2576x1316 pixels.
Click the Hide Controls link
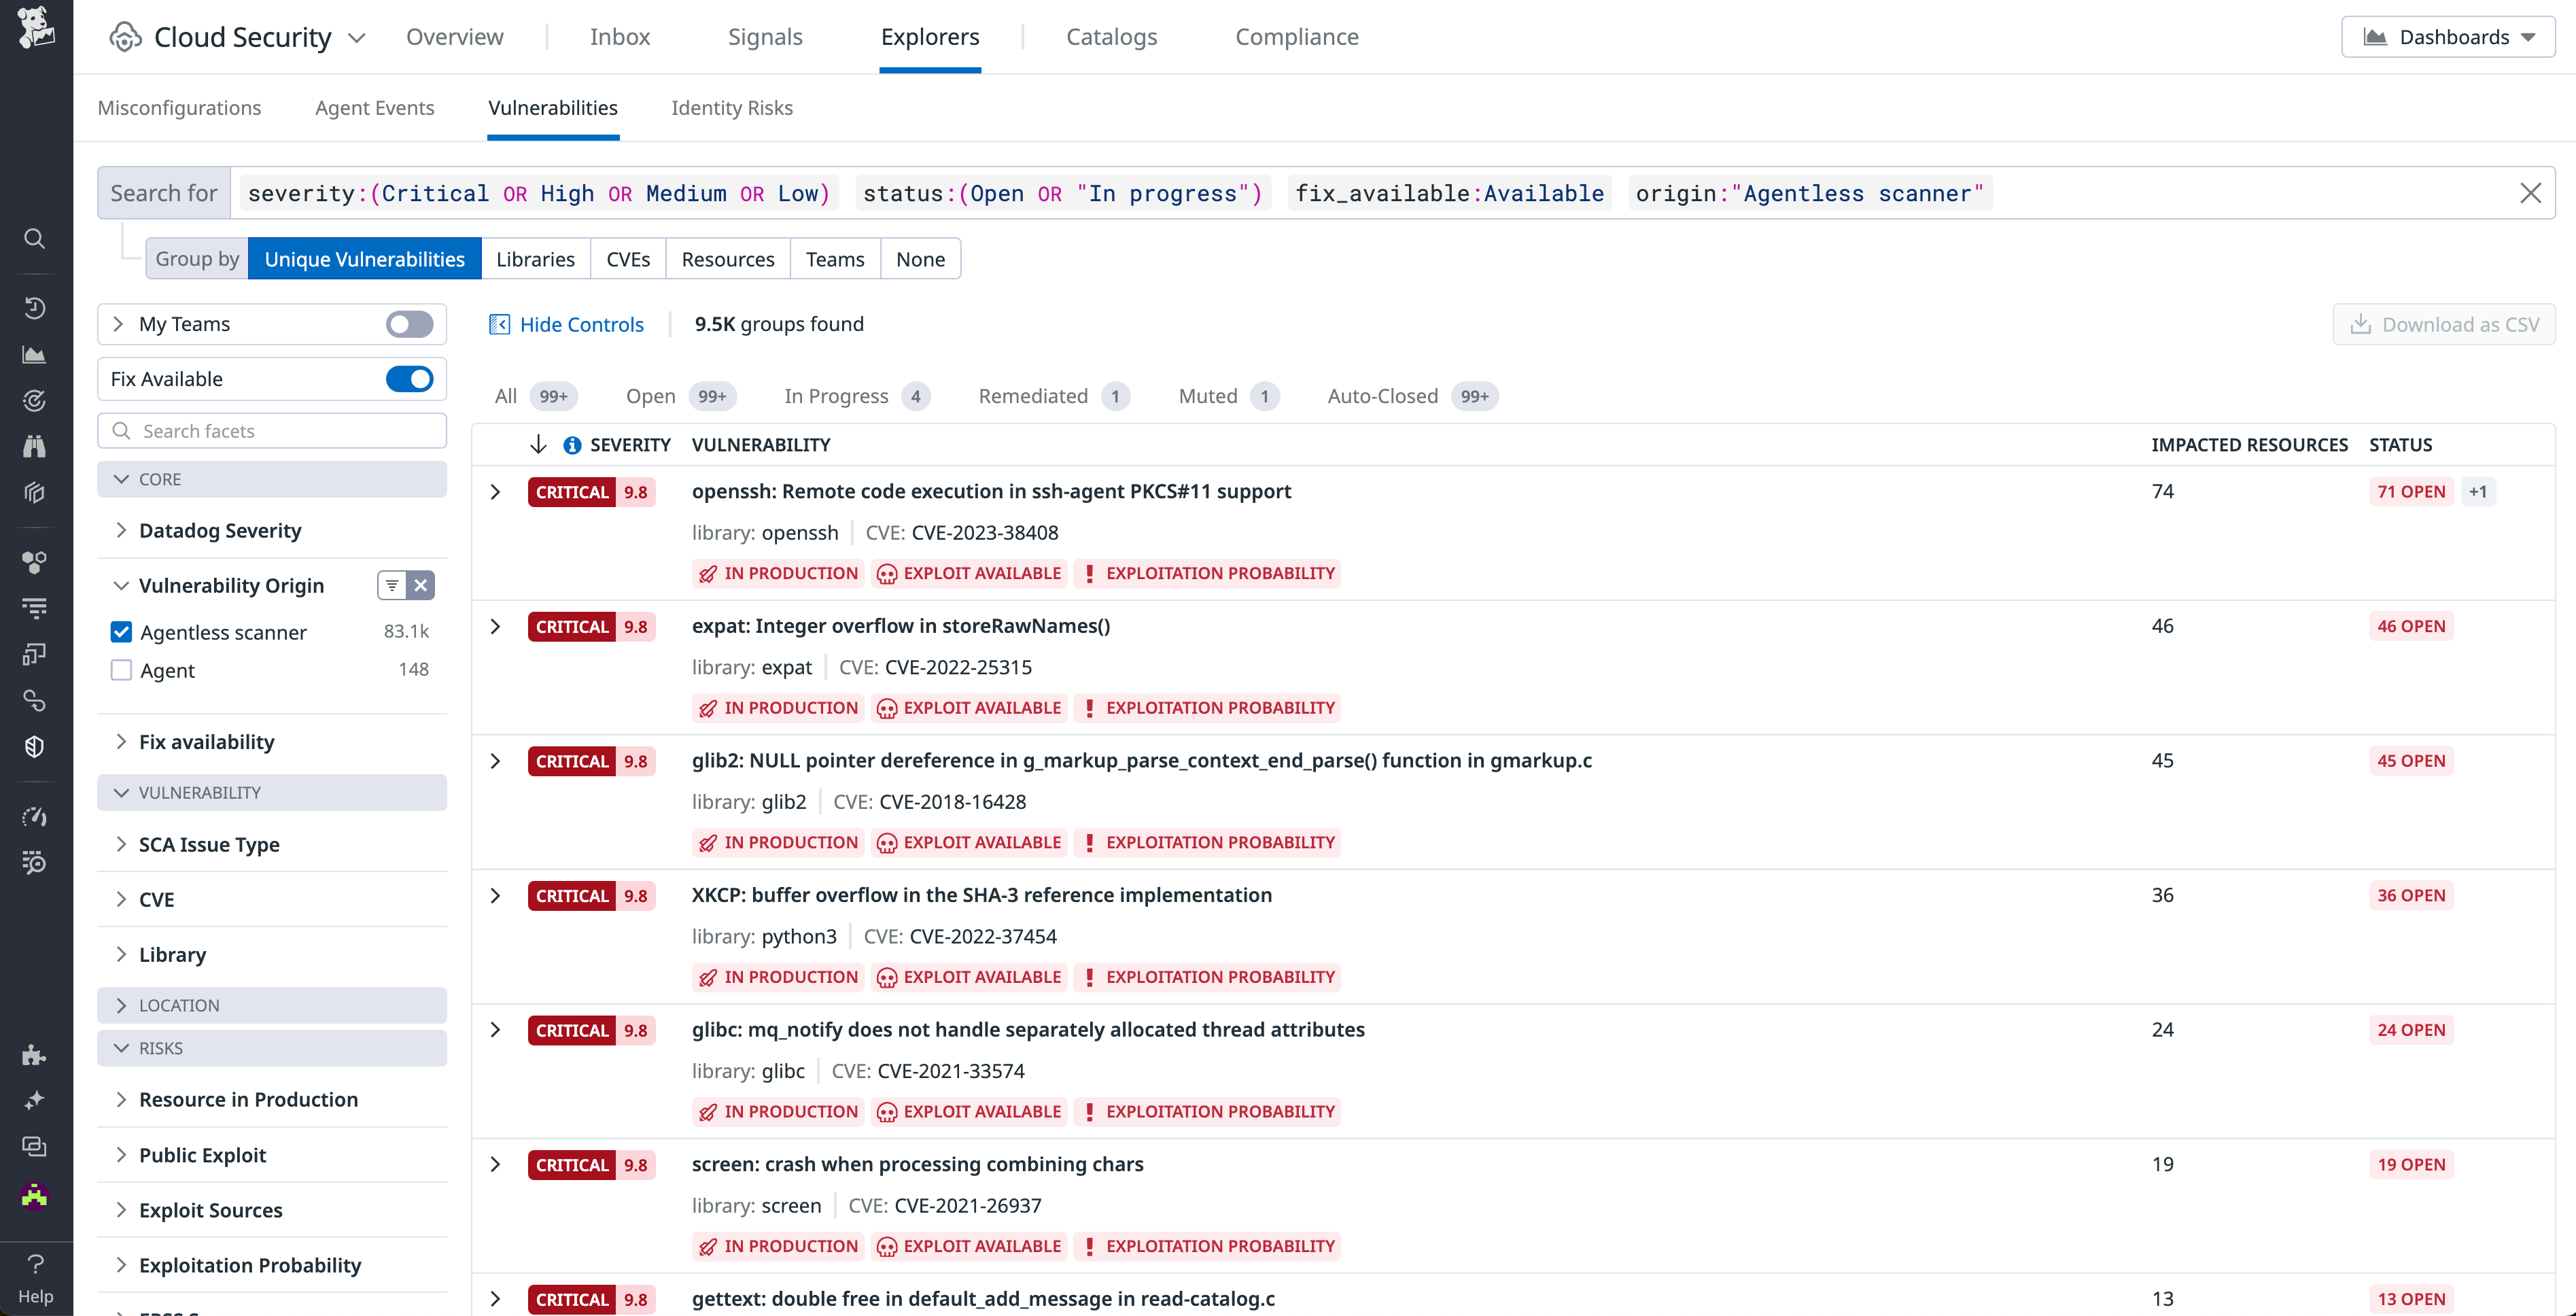point(581,323)
